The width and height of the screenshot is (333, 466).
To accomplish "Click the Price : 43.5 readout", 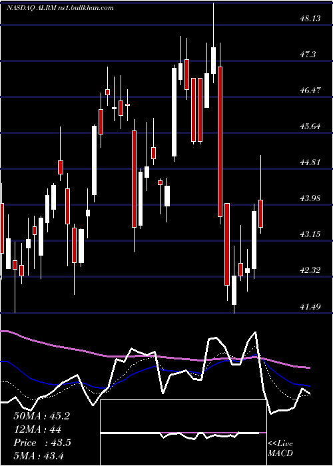I will (x=42, y=443).
